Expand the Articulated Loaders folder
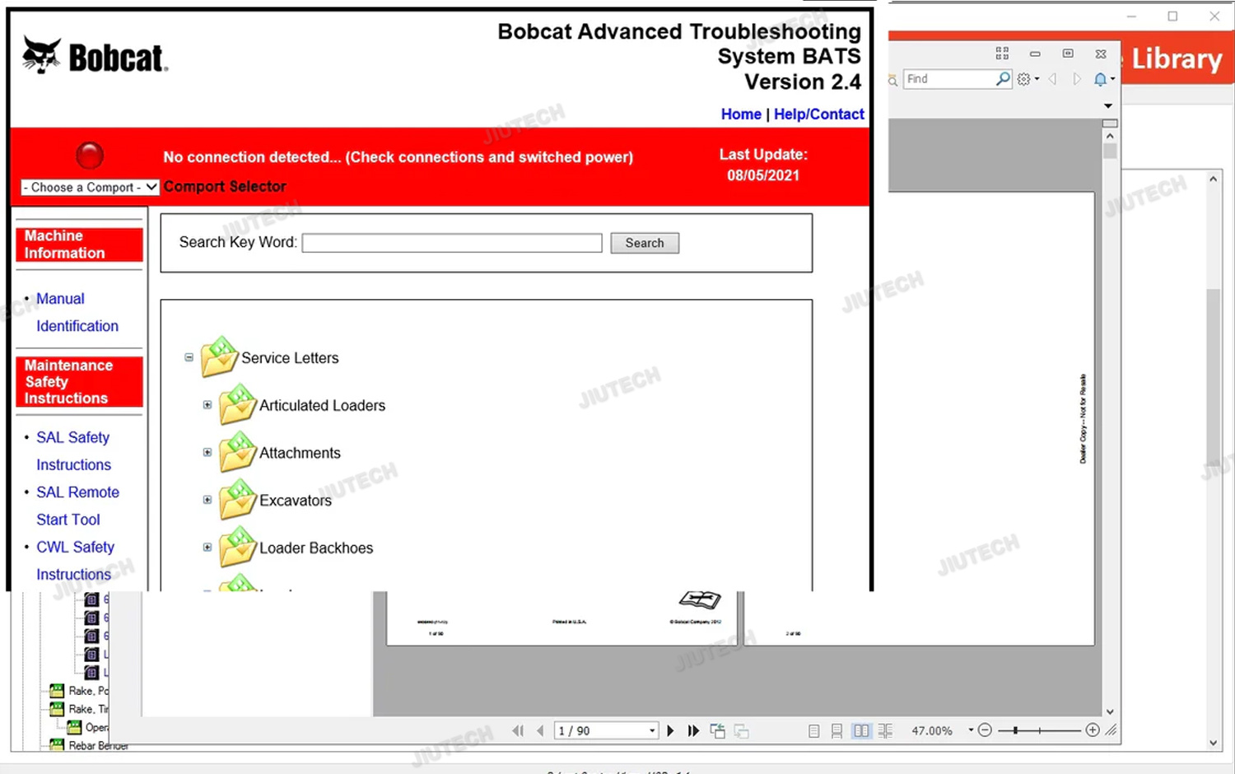This screenshot has height=774, width=1235. [207, 405]
